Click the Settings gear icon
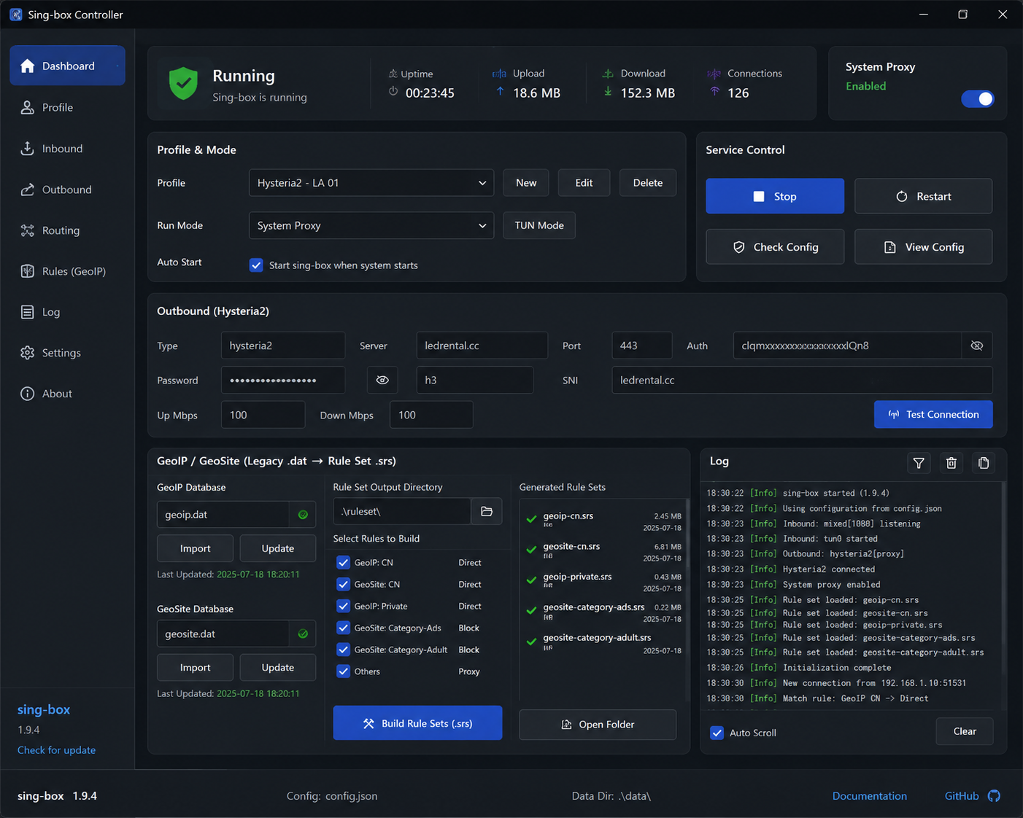 click(x=28, y=353)
